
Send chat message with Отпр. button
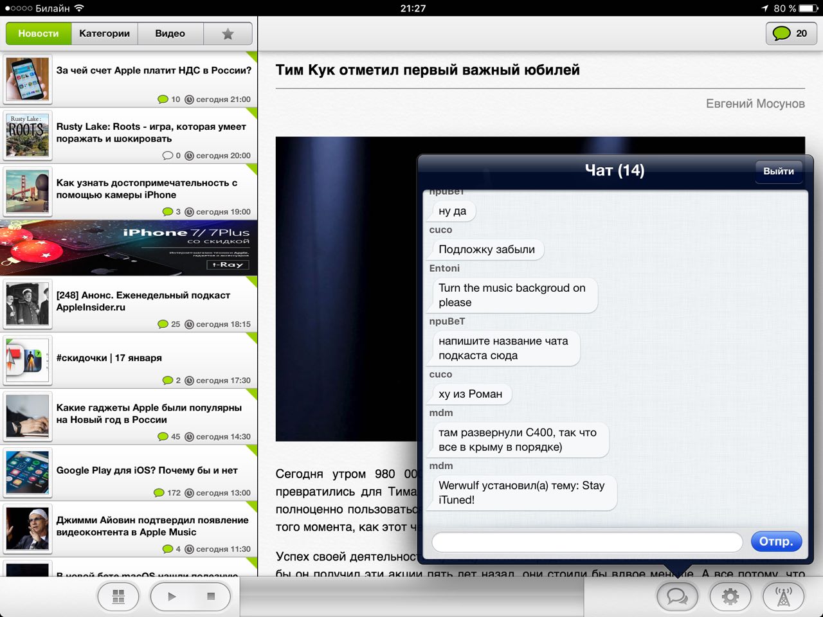click(x=776, y=541)
